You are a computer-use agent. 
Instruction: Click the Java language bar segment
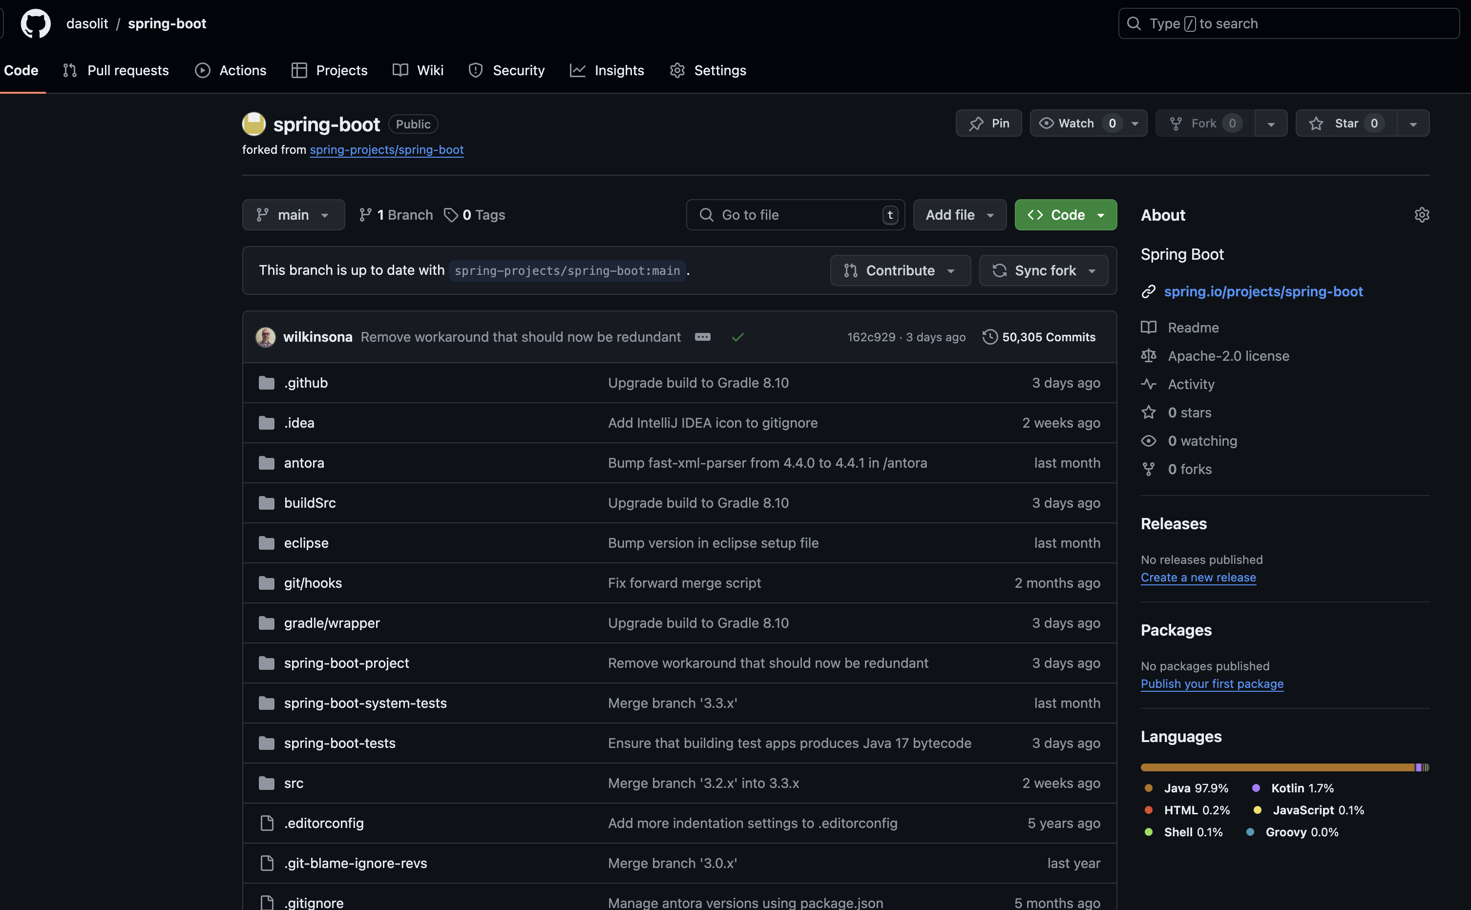pyautogui.click(x=1276, y=767)
